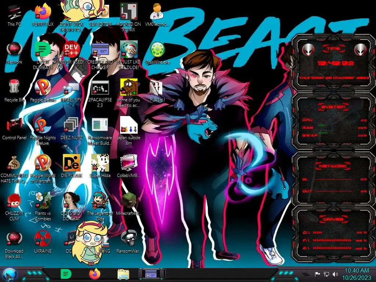
Task: Open File Explorer from the taskbar
Action: [x=123, y=274]
